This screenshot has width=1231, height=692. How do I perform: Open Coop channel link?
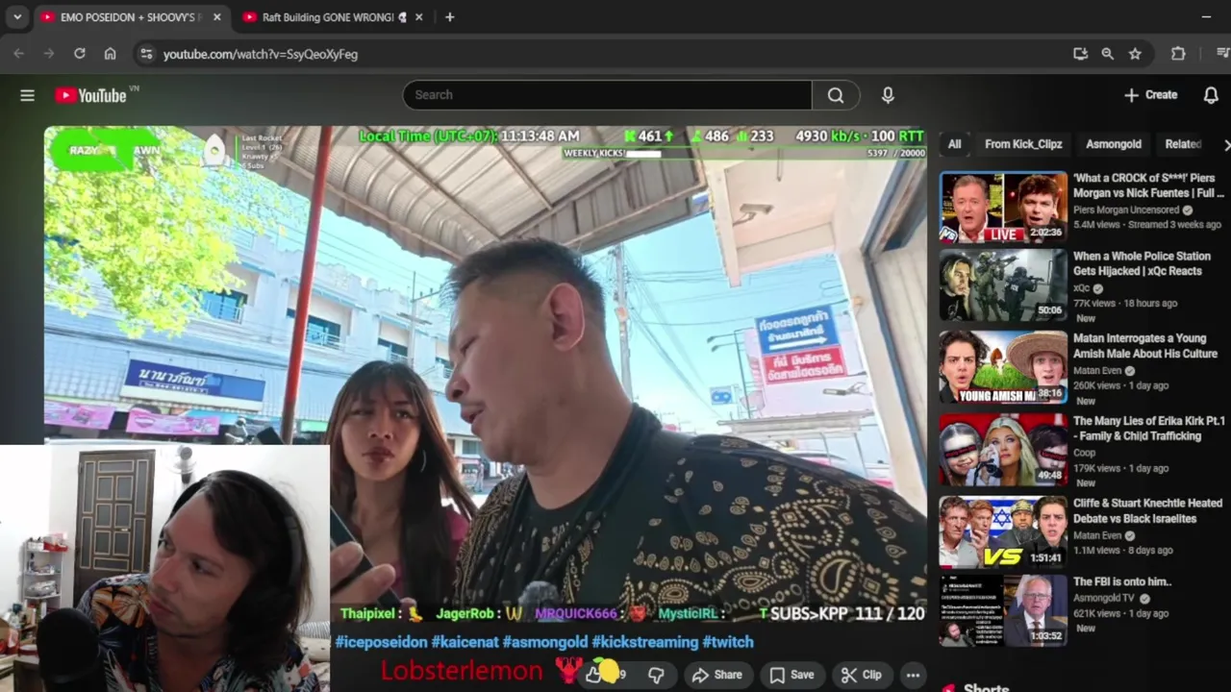[1085, 453]
